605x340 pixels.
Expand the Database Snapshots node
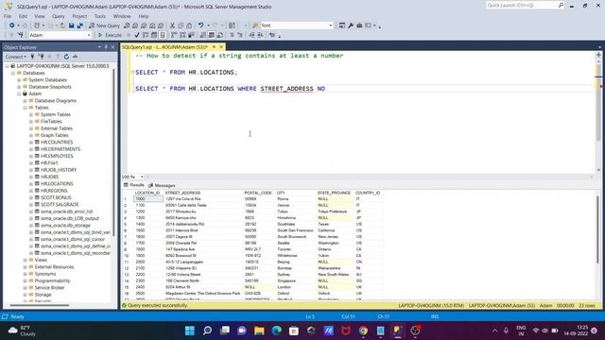[19, 87]
